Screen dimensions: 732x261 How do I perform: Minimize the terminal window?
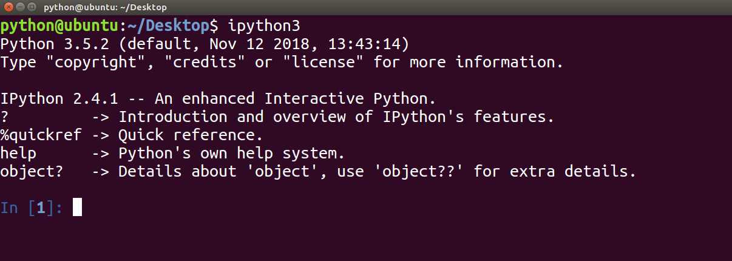[x=19, y=7]
